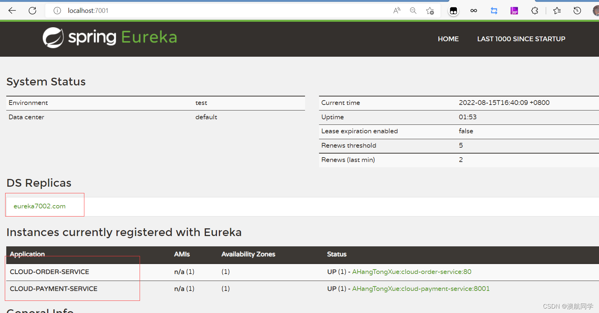599x313 pixels.
Task: Open the black square-face extension icon
Action: coord(453,11)
